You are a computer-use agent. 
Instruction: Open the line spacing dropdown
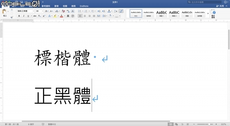tap(104, 16)
